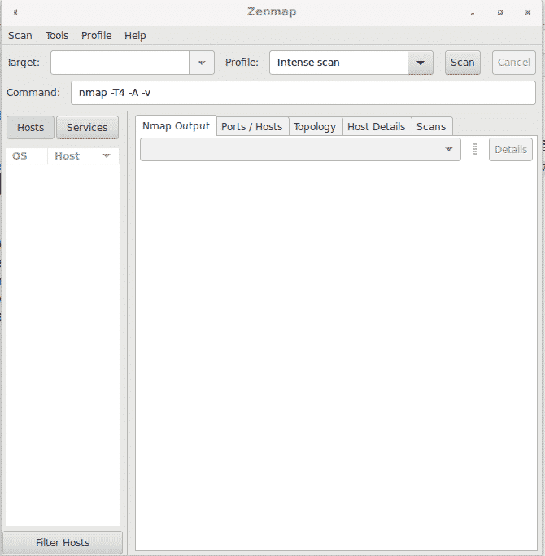Click the nmap Command text field
Viewport: 545px width, 556px height.
point(303,93)
